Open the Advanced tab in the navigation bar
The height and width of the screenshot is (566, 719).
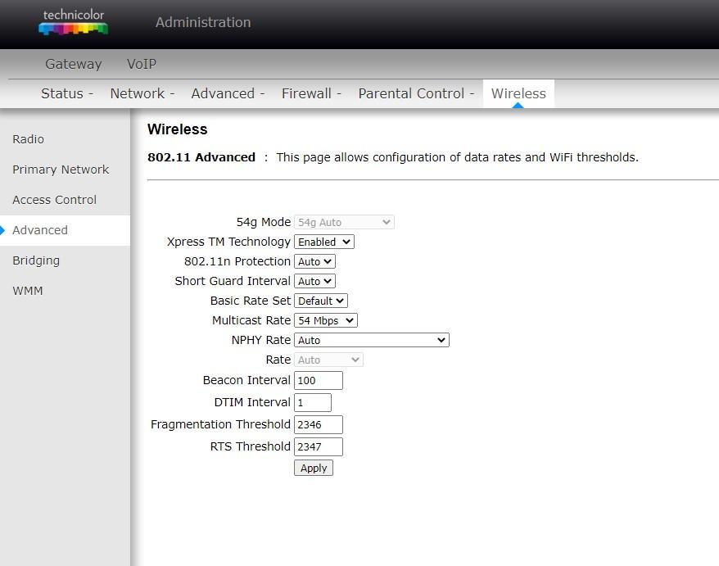click(228, 93)
